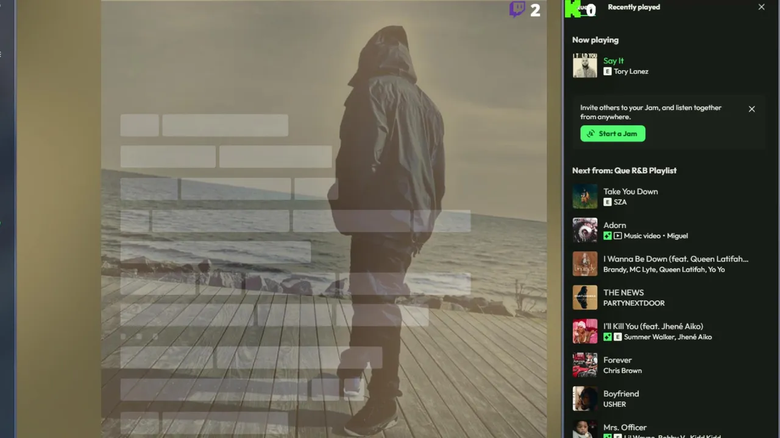Open artist Yo Yo
The height and width of the screenshot is (438, 780).
click(x=717, y=269)
